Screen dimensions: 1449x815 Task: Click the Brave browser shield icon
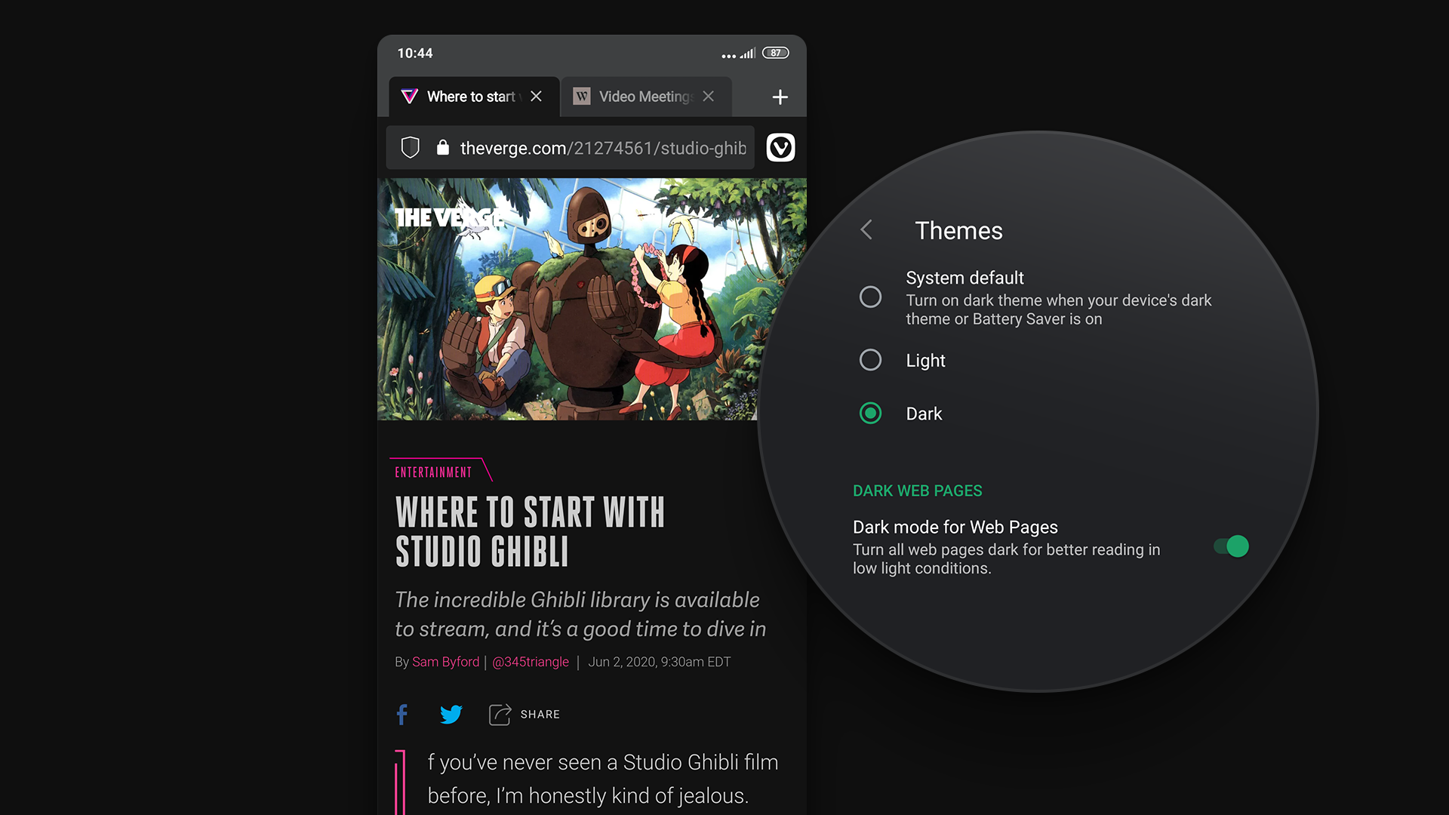[410, 148]
